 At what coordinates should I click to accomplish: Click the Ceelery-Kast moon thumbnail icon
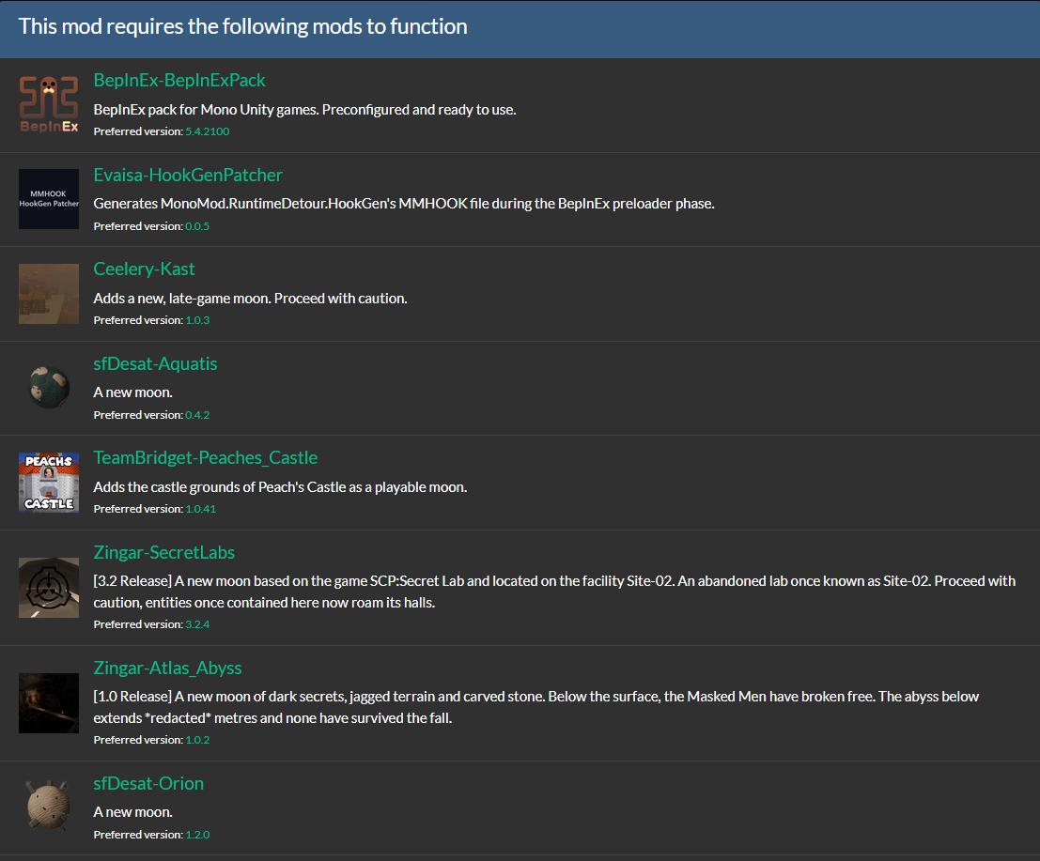pos(49,294)
